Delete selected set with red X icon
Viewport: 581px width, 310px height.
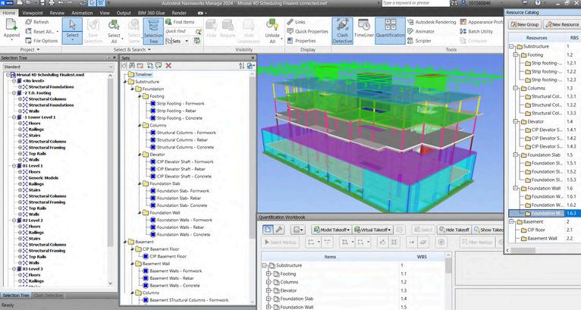pyautogui.click(x=168, y=65)
